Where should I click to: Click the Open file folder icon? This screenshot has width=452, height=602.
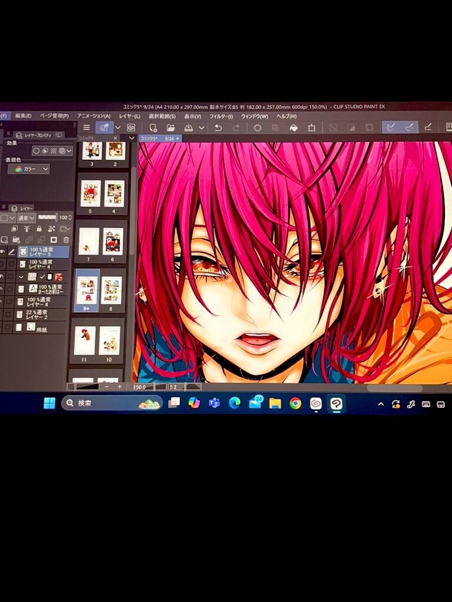(x=171, y=128)
